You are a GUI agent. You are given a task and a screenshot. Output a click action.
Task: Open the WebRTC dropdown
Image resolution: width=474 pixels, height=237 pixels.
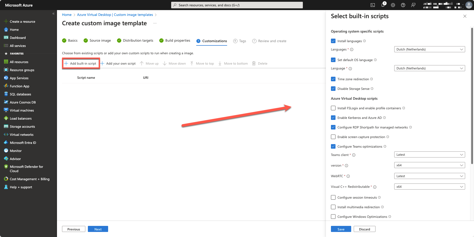(429, 176)
